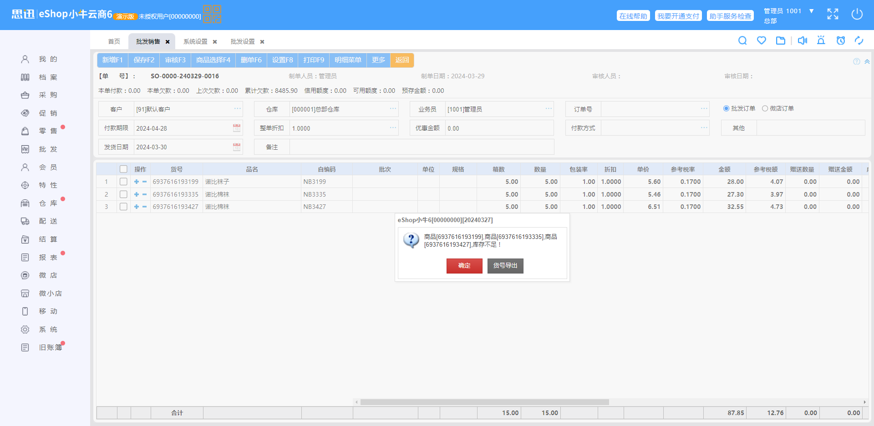The width and height of the screenshot is (874, 426).
Task: Open the 整单折扣 lookup ellipsis
Action: 393,128
